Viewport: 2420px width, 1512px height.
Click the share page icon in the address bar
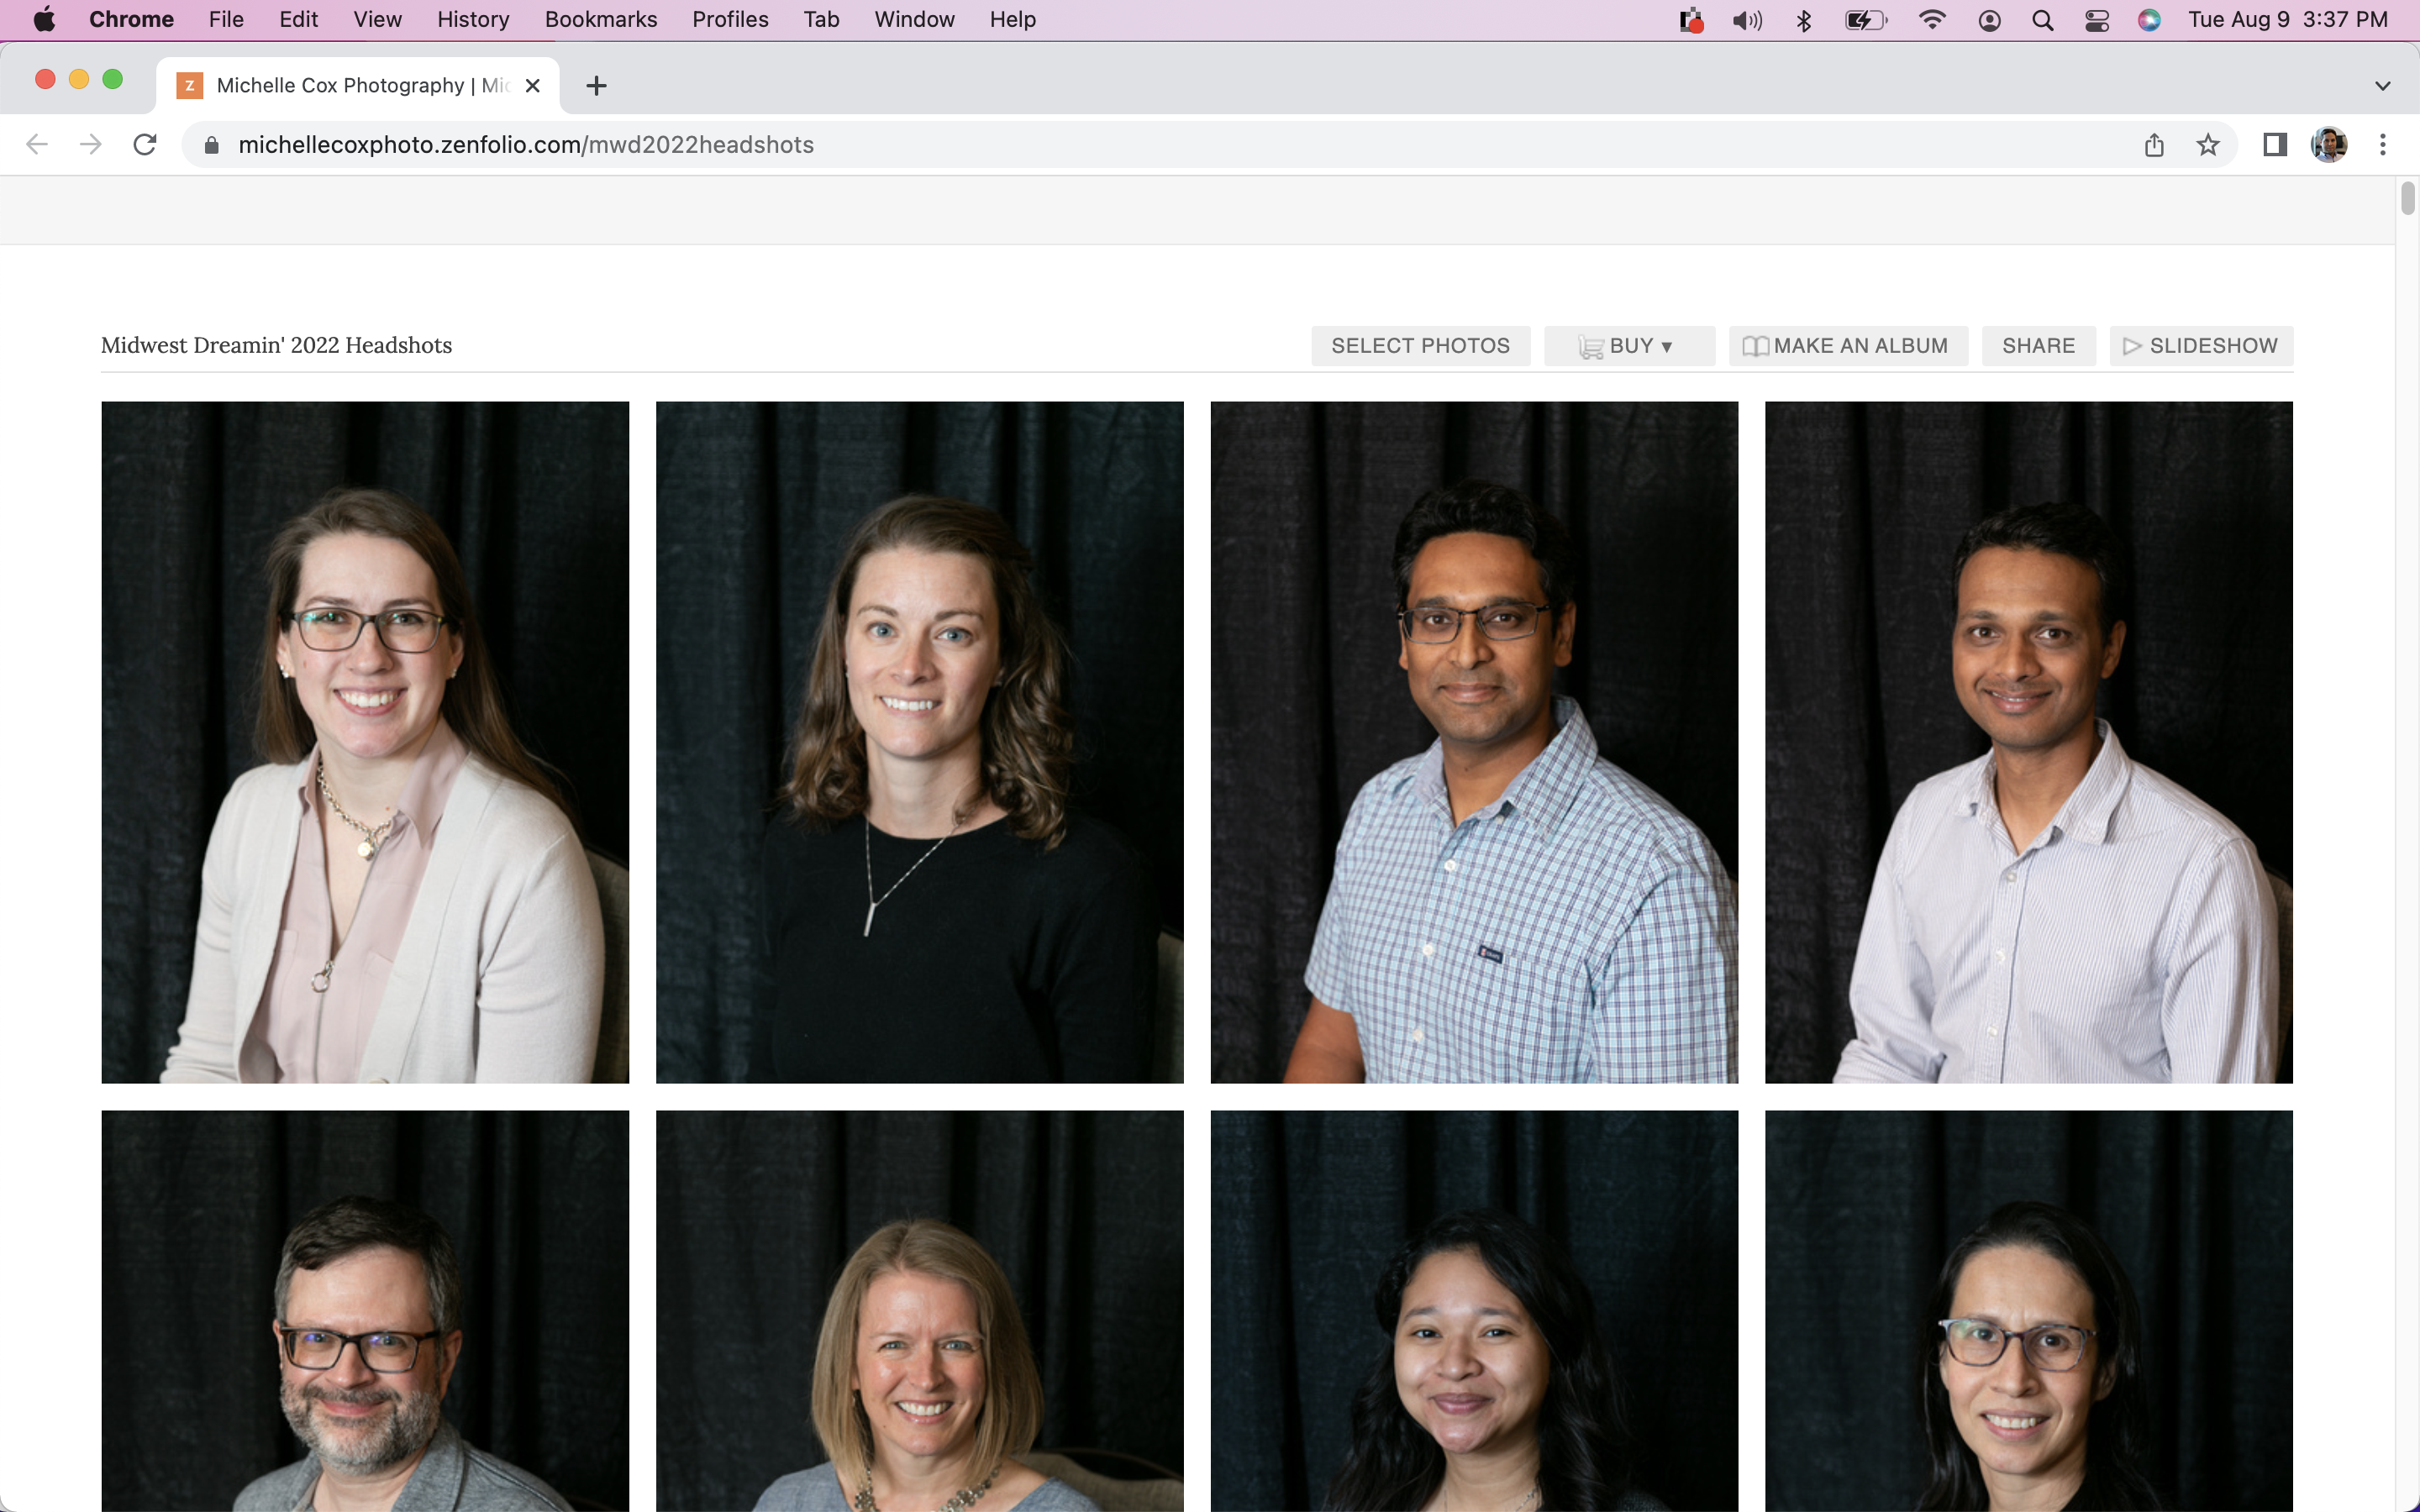click(2154, 145)
